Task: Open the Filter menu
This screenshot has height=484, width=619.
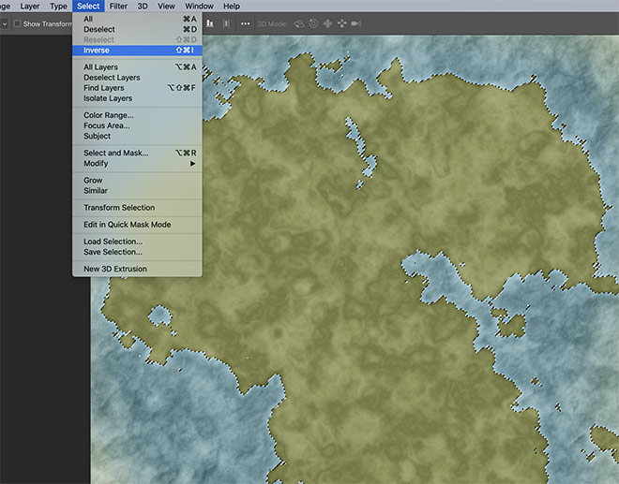Action: (x=118, y=6)
